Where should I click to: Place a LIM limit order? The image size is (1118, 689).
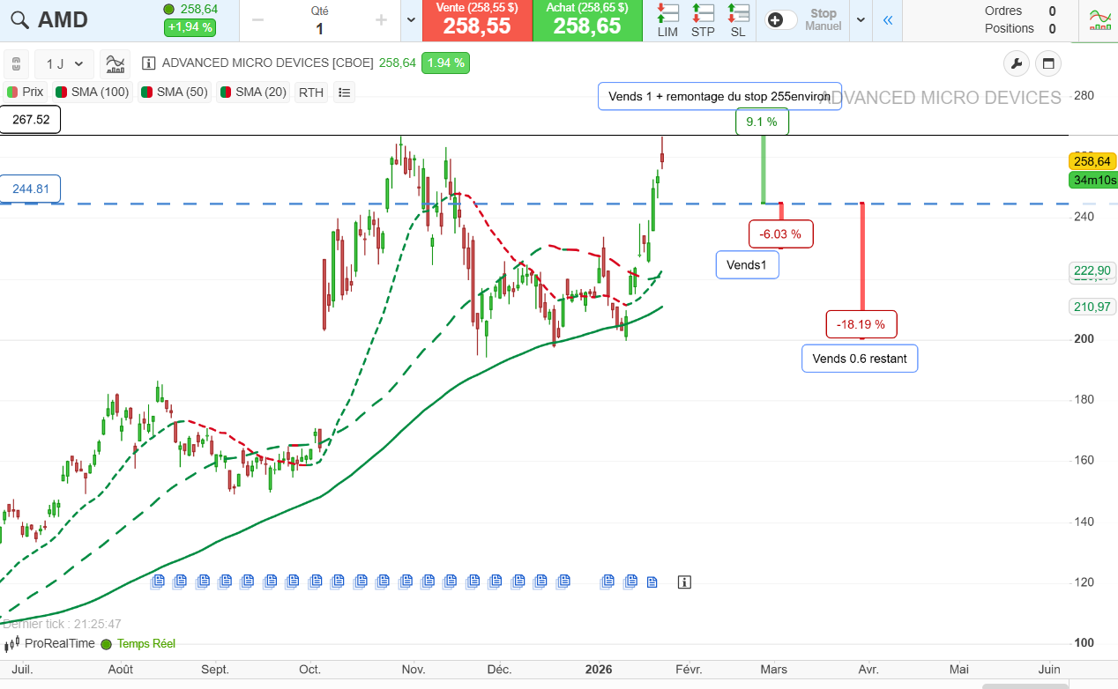tap(667, 20)
